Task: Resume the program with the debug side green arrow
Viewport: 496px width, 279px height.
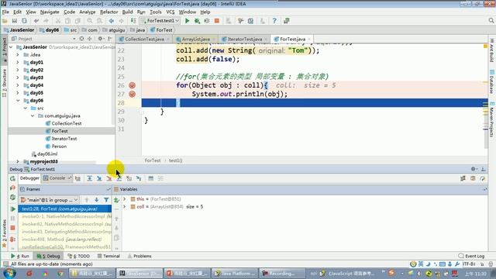Action: pos(12,208)
